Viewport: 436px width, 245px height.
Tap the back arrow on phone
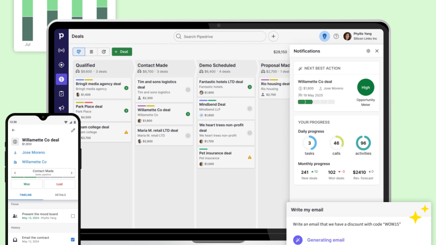14,130
